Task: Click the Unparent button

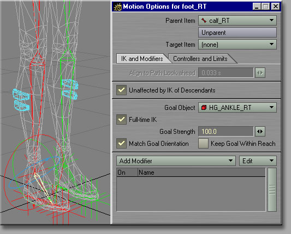Action: (x=237, y=33)
